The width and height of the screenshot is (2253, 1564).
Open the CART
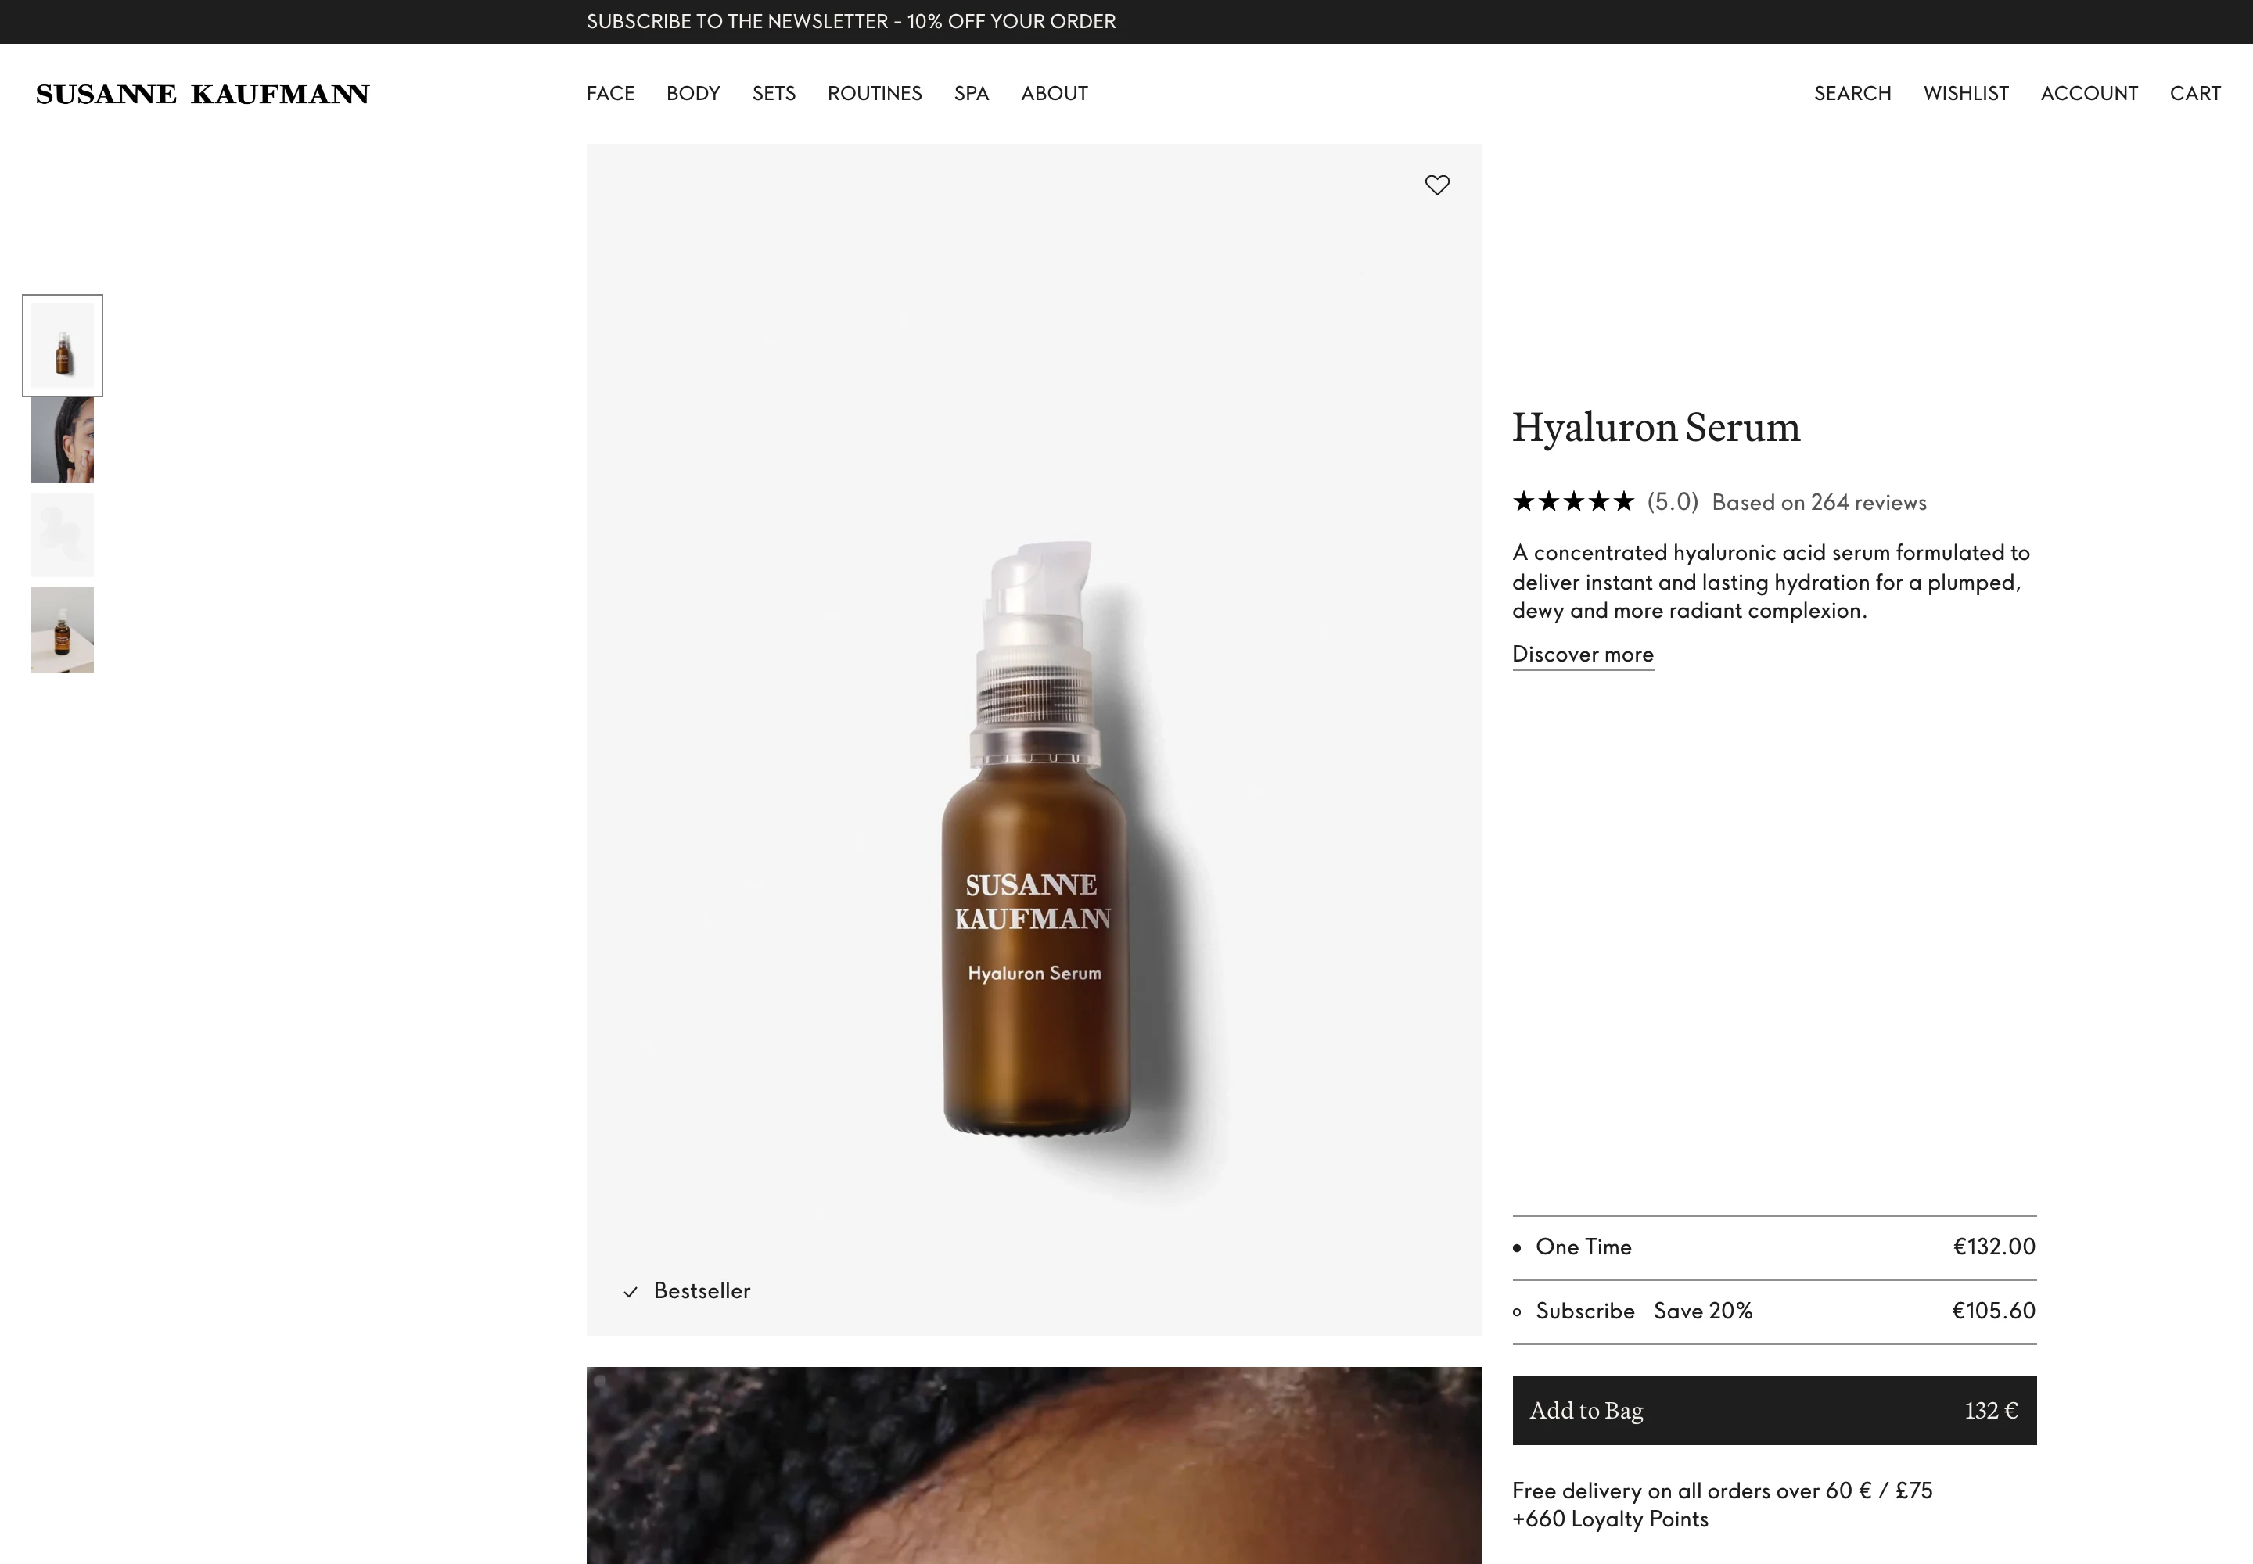2194,93
